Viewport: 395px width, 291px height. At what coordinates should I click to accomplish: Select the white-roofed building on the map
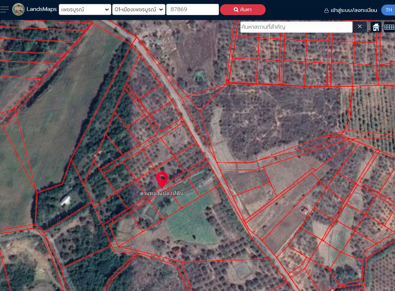pyautogui.click(x=65, y=201)
